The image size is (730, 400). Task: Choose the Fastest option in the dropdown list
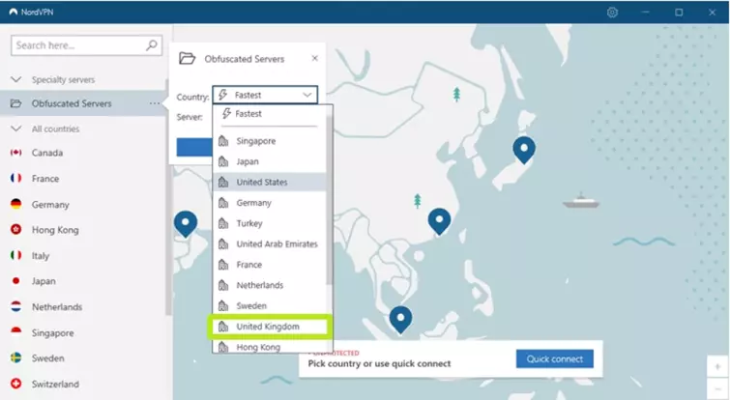pos(269,114)
